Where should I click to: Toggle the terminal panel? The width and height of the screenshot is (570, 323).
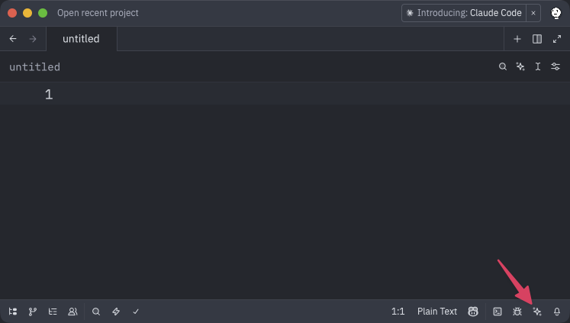(x=498, y=312)
